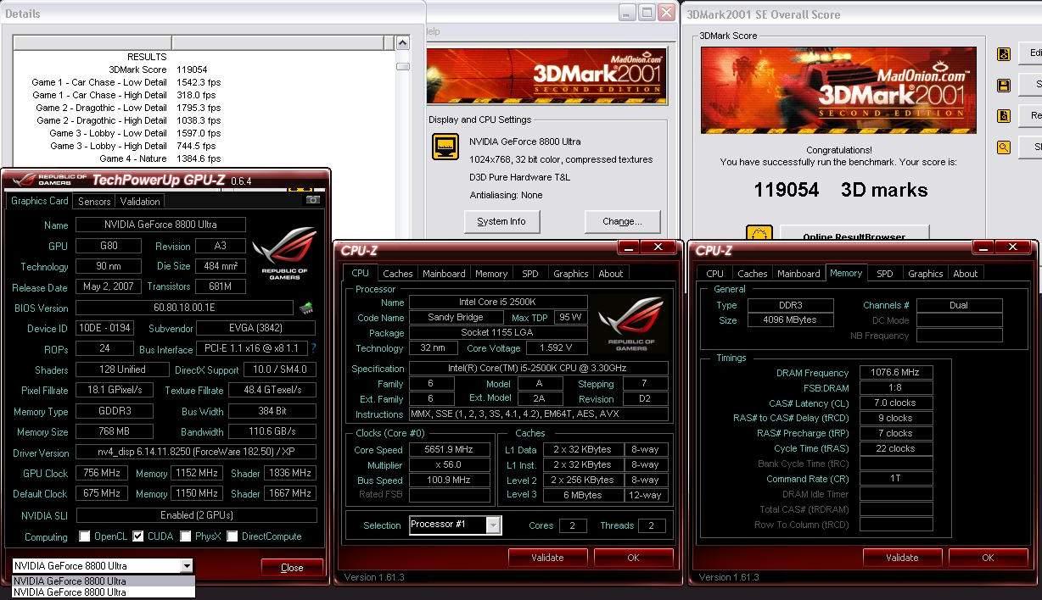This screenshot has height=600, width=1042.
Task: Click the memory Size 4096 MBytes field
Action: point(791,320)
